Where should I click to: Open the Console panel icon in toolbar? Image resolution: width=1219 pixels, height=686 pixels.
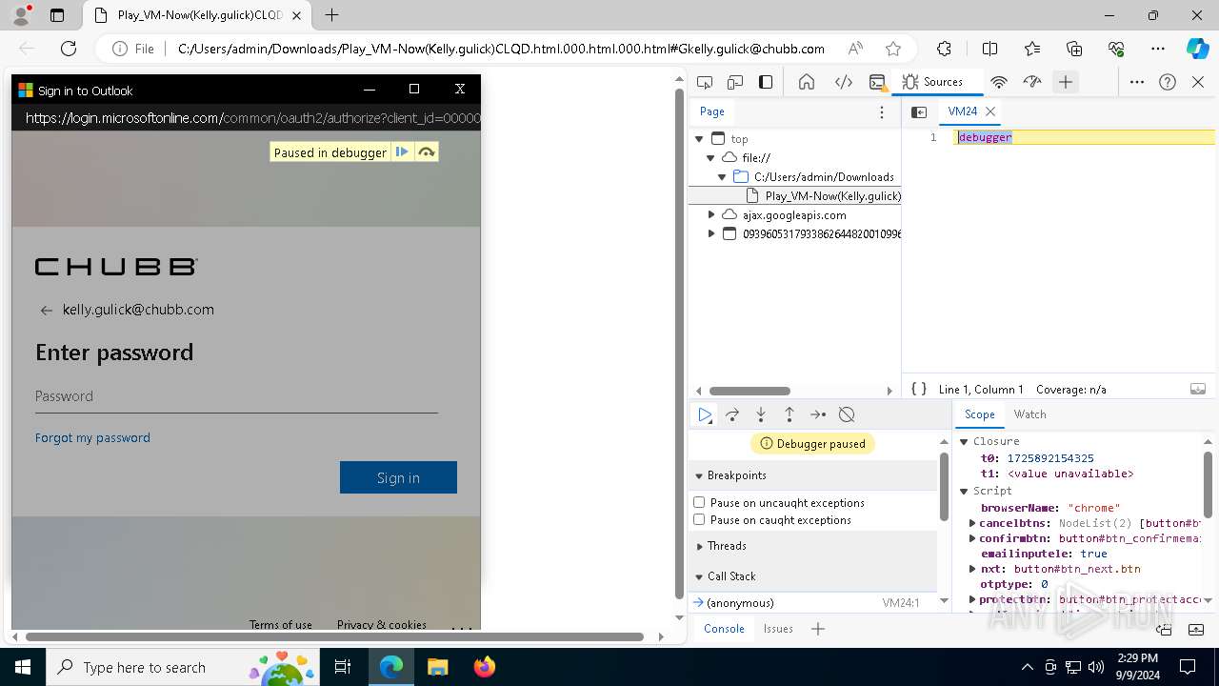878,82
